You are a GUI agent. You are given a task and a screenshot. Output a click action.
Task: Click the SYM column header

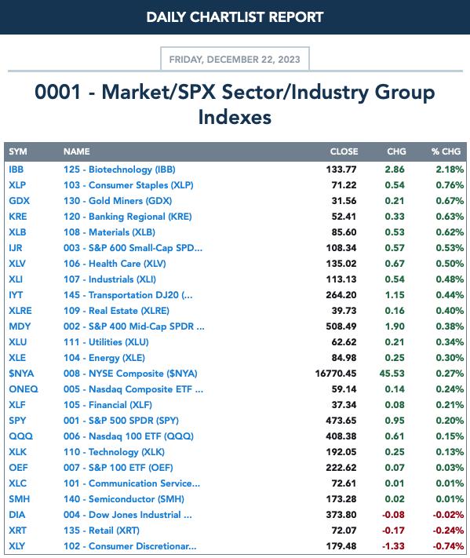coord(18,151)
